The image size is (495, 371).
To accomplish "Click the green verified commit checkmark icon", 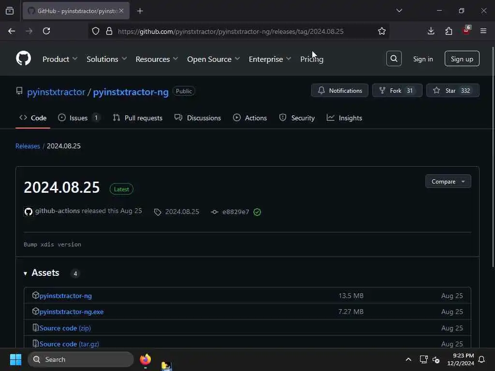I will [x=257, y=212].
